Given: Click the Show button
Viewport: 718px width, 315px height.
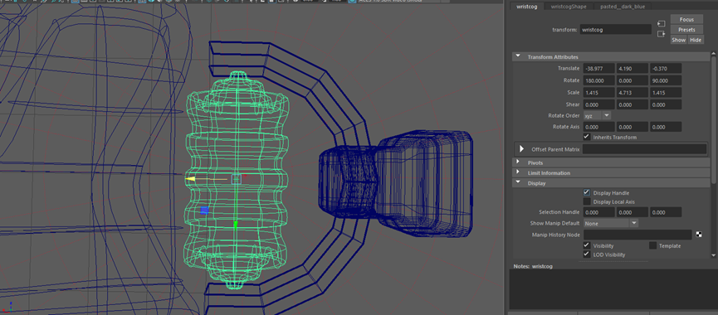Looking at the screenshot, I should tap(679, 40).
